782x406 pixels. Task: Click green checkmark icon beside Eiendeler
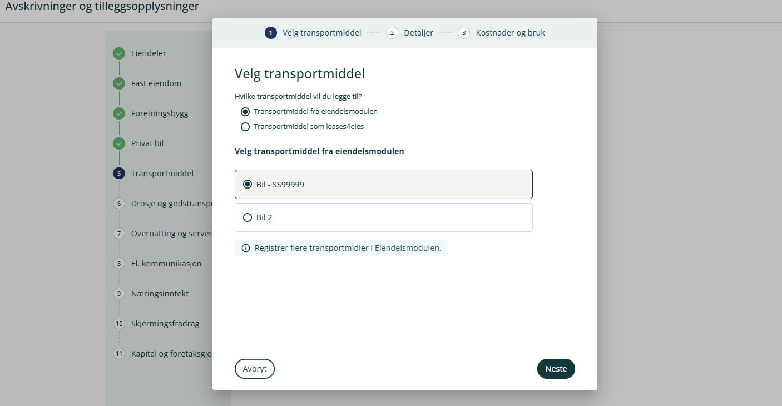click(x=119, y=53)
